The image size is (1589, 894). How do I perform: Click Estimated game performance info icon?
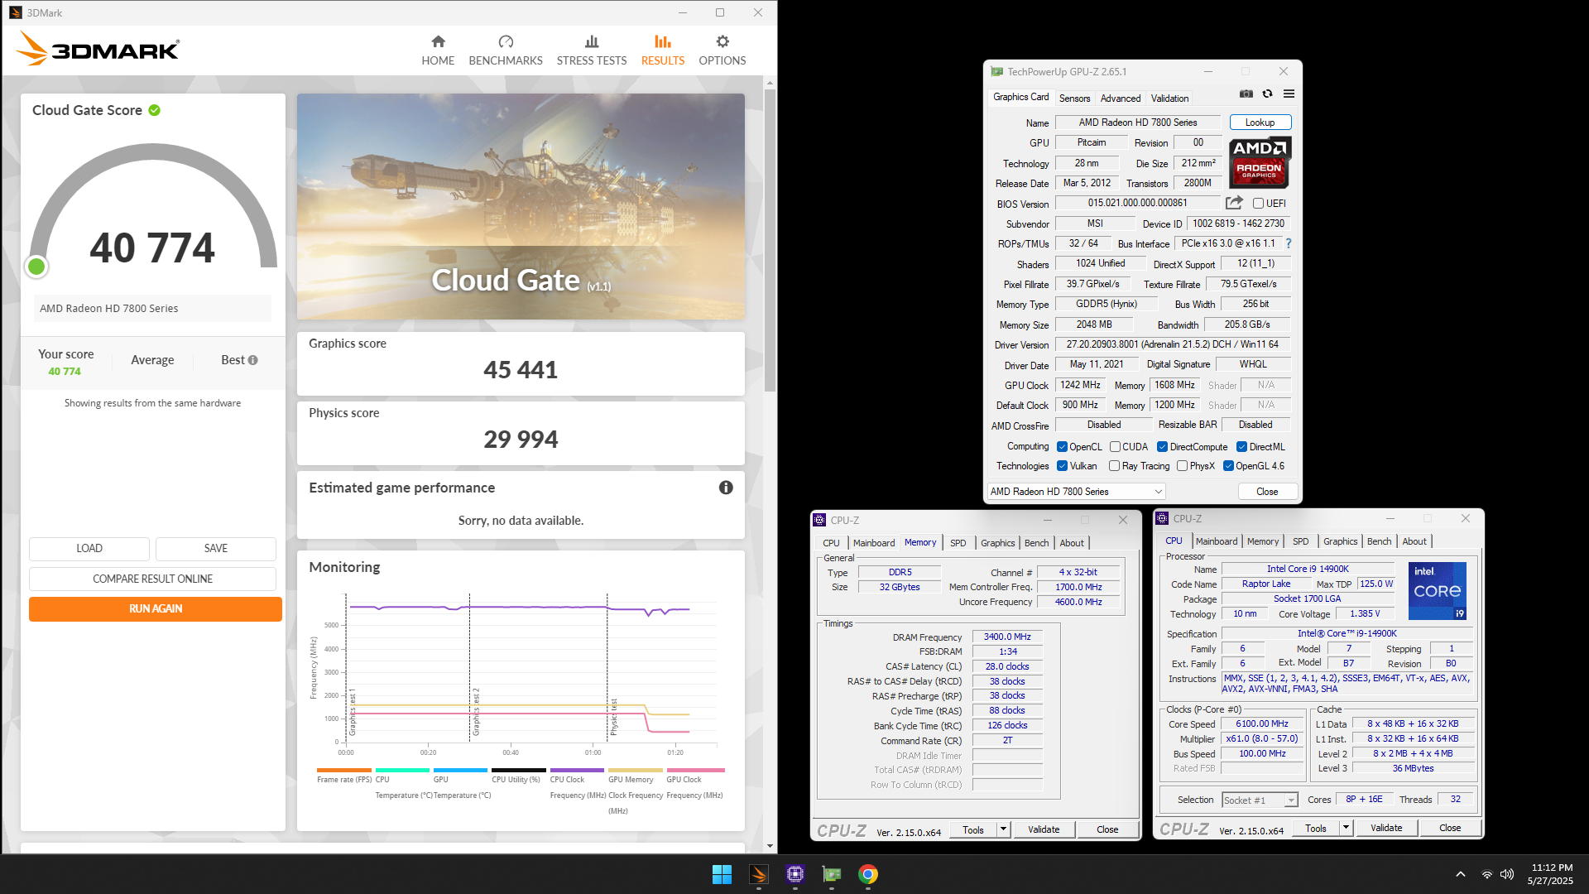pyautogui.click(x=726, y=488)
